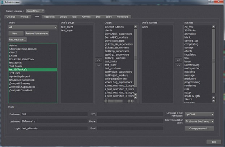Select user Test Delete
225x147 pixels.
tap(33, 66)
